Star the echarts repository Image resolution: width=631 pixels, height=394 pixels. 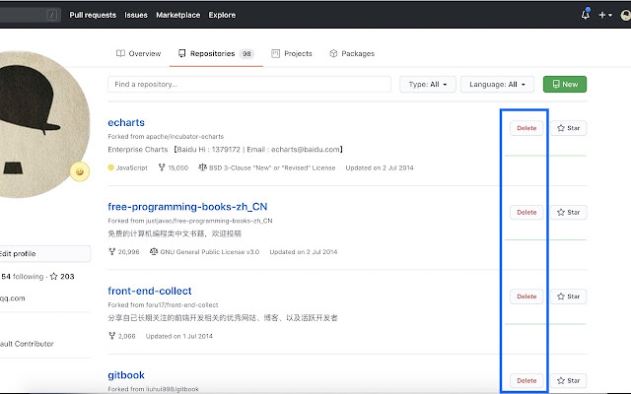[567, 128]
